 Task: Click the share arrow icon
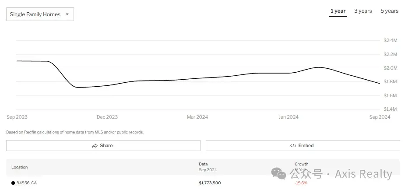pos(95,146)
